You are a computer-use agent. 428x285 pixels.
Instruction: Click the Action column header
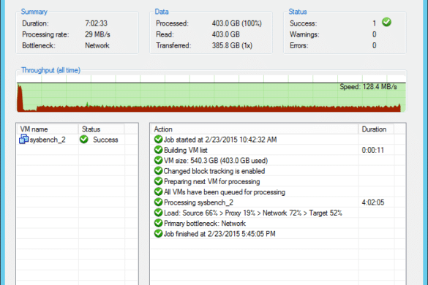tap(255, 129)
